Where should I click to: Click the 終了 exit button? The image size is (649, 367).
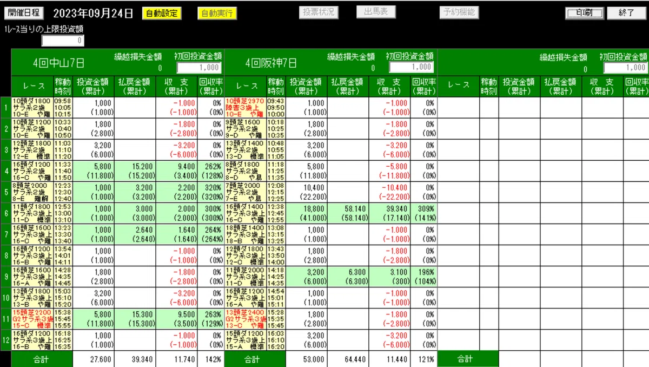[x=626, y=13]
